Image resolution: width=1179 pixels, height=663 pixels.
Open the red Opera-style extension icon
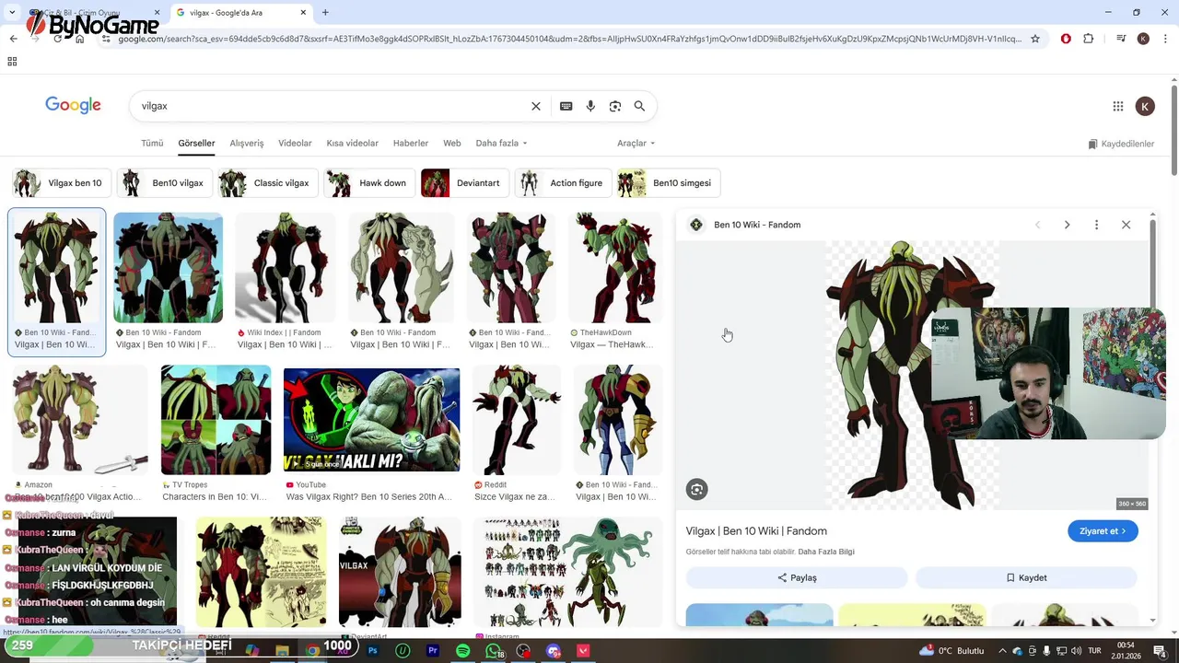(x=1066, y=39)
